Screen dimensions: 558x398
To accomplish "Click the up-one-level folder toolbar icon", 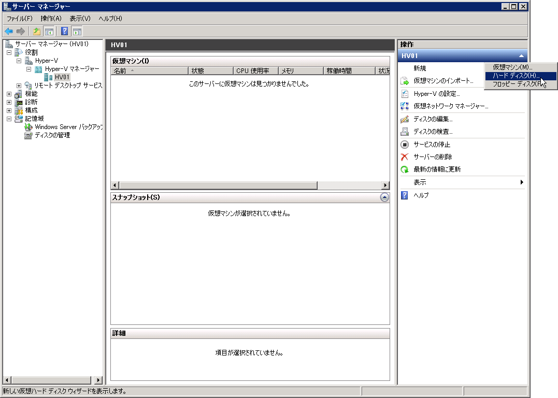I will (x=37, y=31).
